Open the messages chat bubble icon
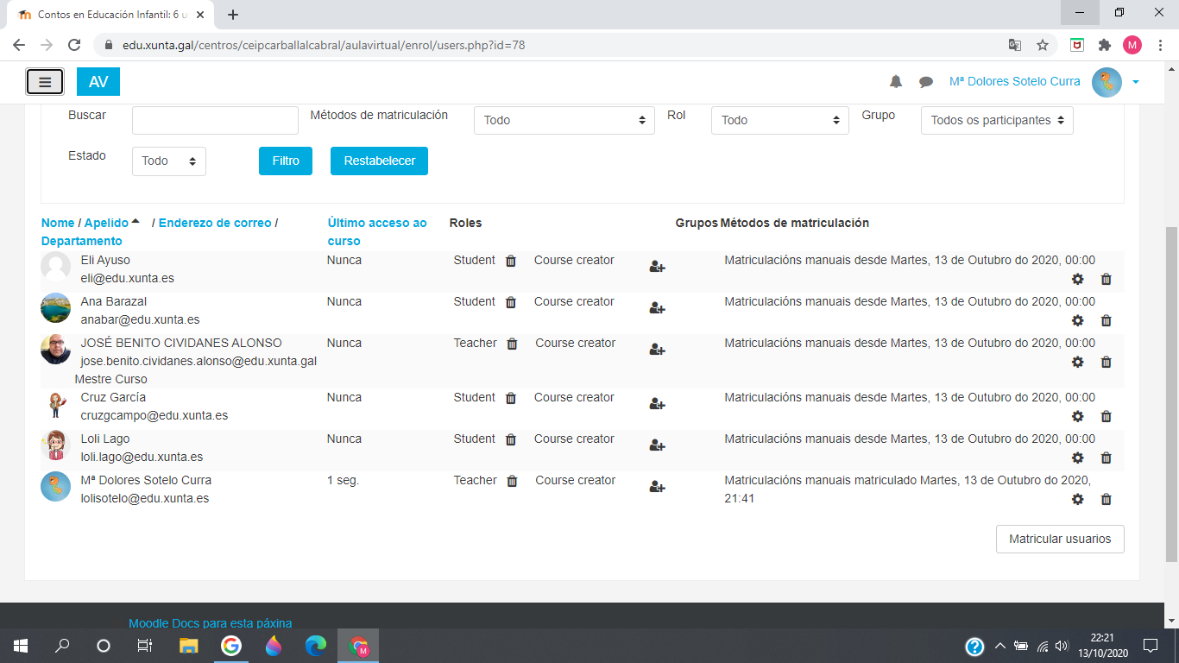1179x663 pixels. [926, 82]
